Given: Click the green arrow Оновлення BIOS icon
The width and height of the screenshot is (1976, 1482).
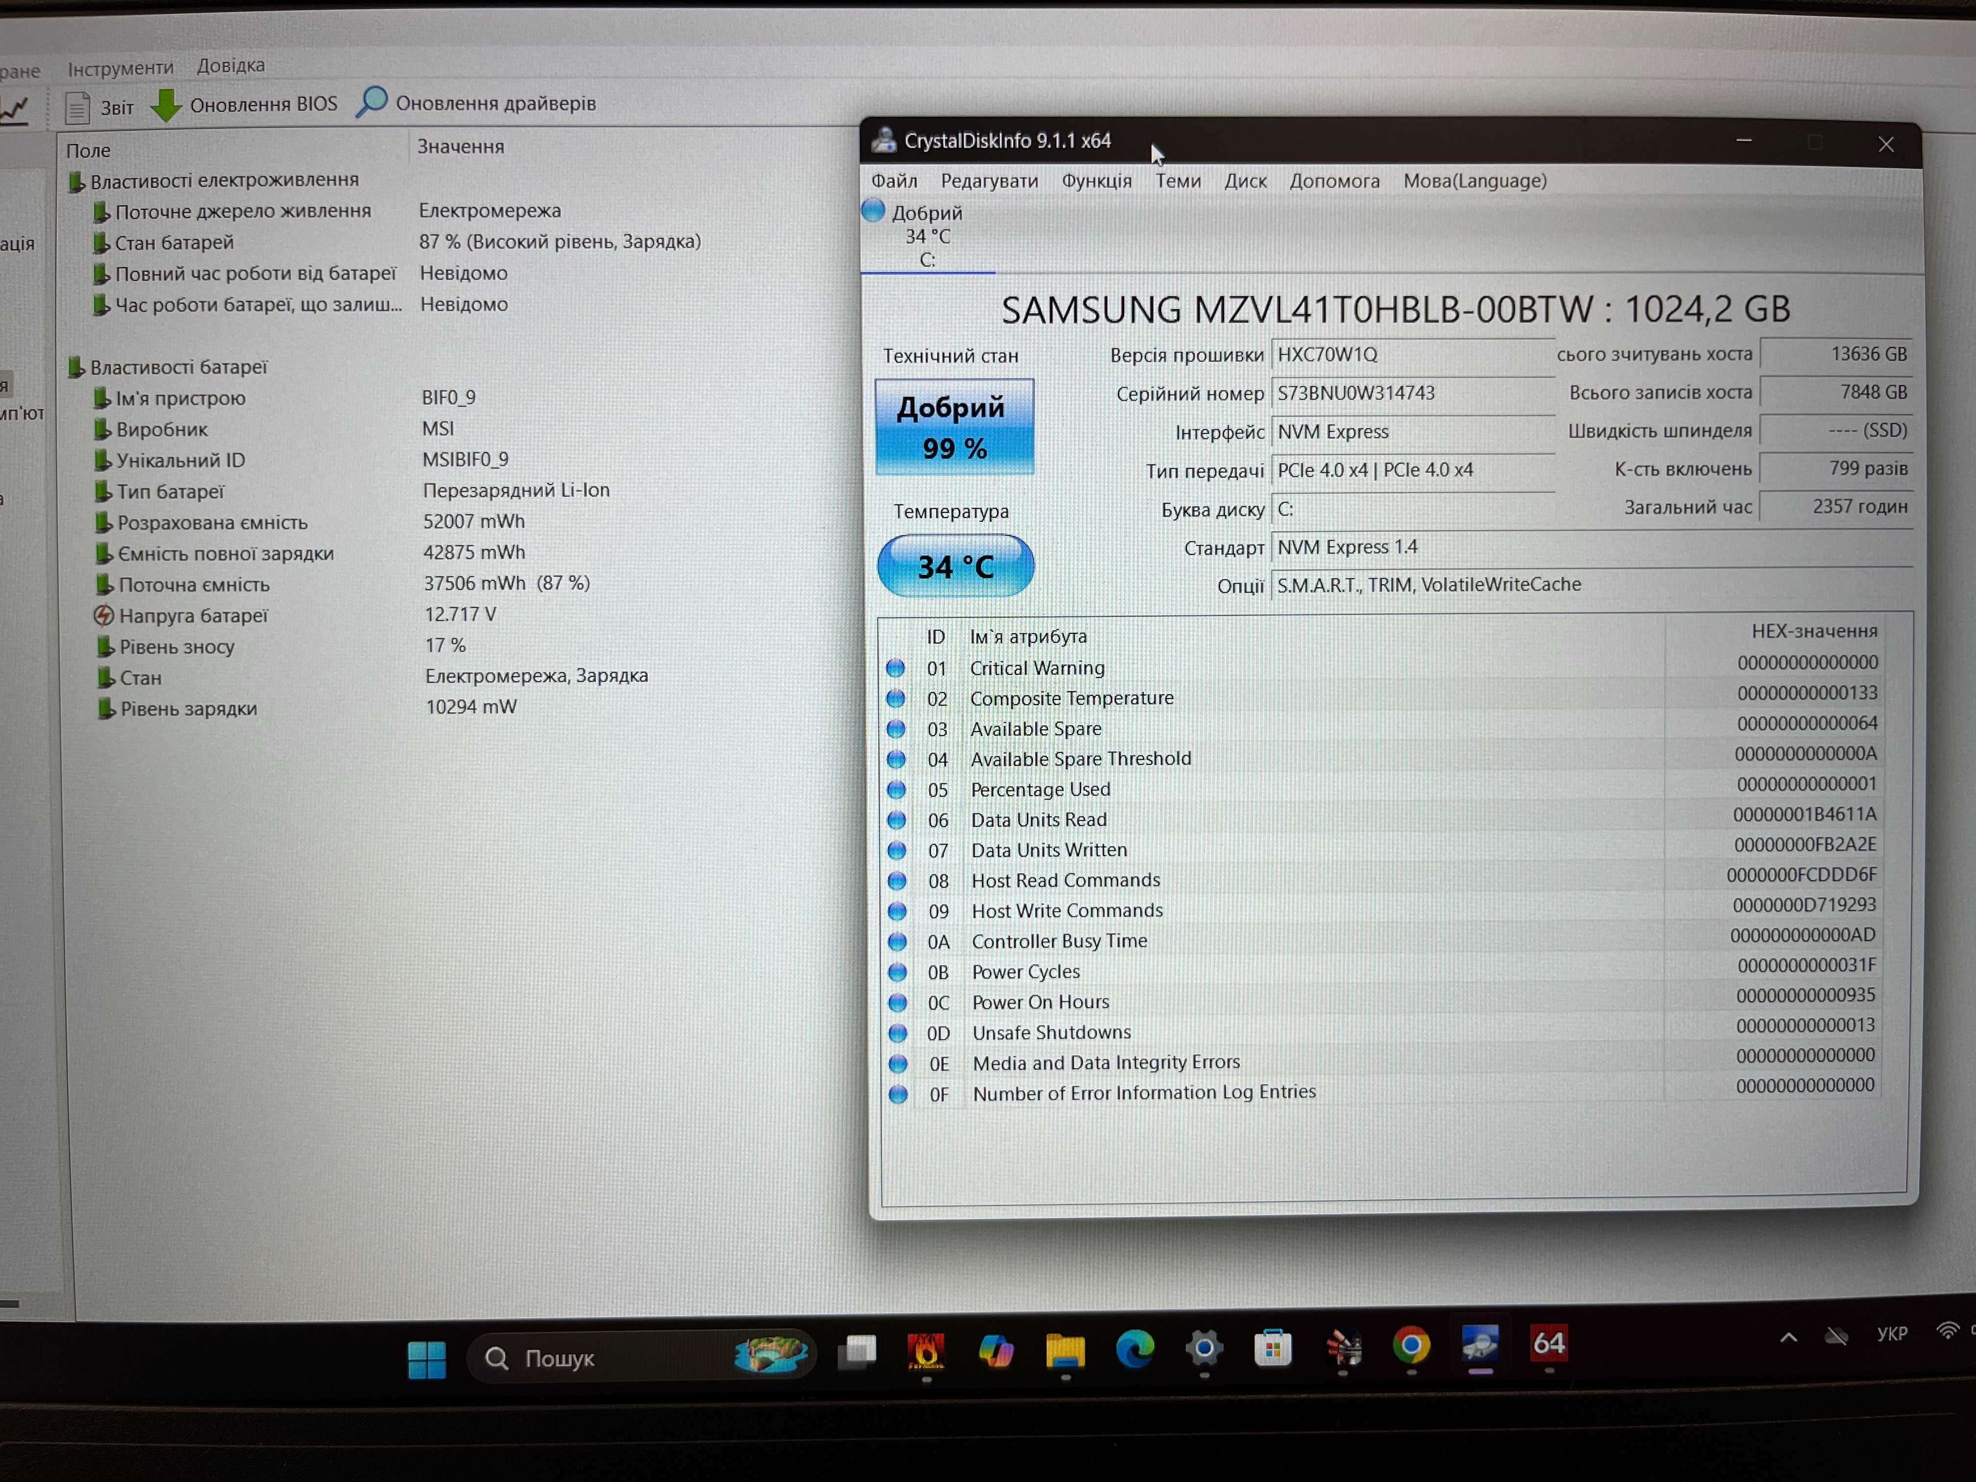Looking at the screenshot, I should pyautogui.click(x=165, y=105).
